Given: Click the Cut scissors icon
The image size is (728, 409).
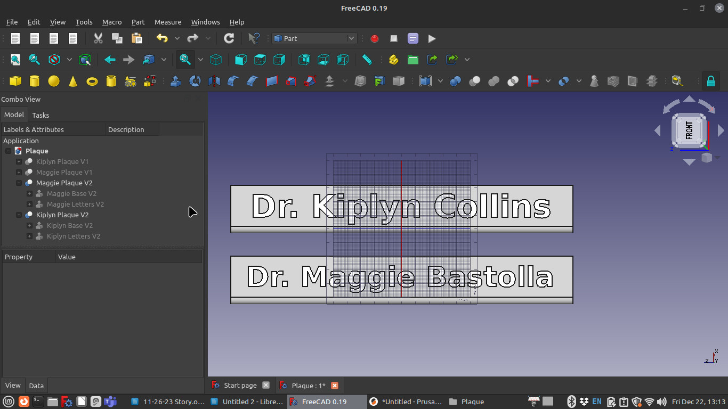Looking at the screenshot, I should (98, 38).
